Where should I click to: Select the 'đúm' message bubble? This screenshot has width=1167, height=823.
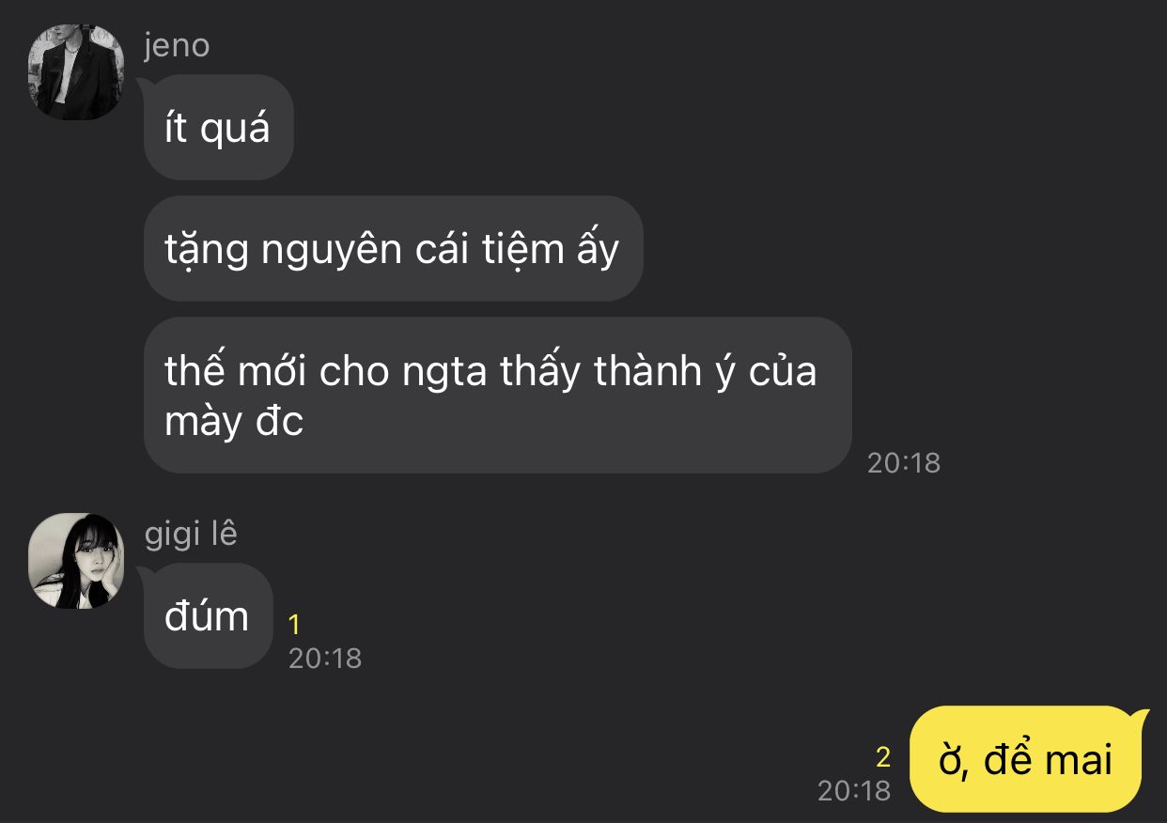(208, 616)
